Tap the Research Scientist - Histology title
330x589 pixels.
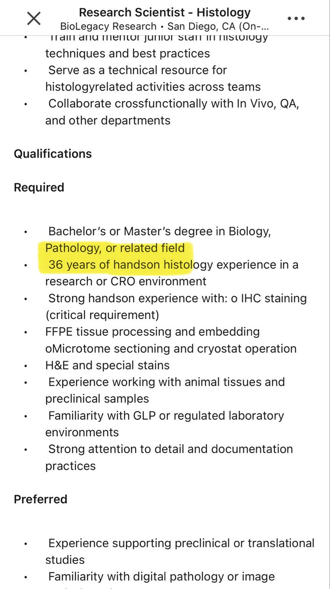coord(165,12)
